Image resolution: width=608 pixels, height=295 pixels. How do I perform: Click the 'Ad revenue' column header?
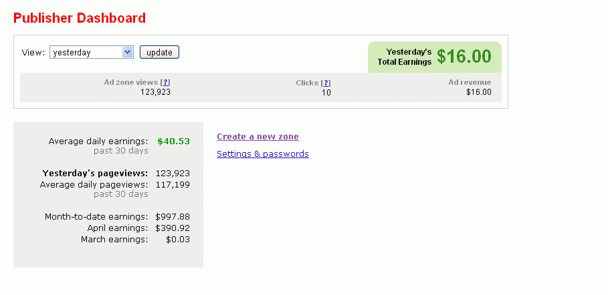click(470, 83)
